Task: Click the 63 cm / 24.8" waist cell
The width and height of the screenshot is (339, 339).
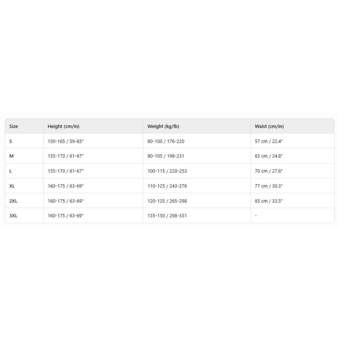Action: (268, 156)
